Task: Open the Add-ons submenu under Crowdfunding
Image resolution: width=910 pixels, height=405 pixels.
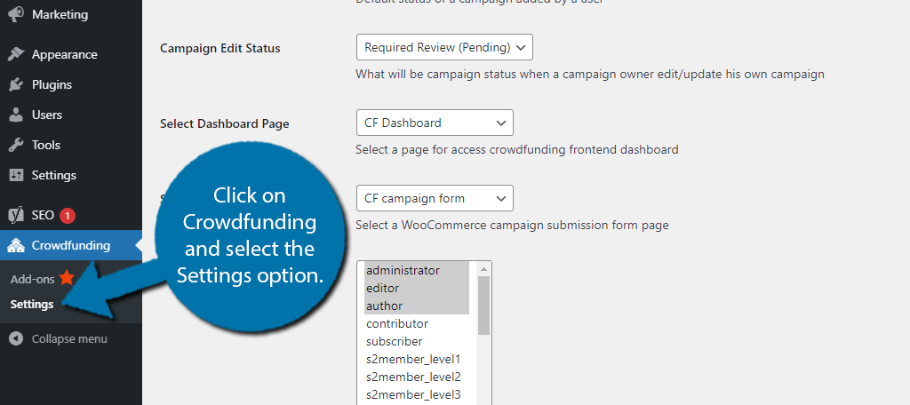Action: tap(33, 279)
